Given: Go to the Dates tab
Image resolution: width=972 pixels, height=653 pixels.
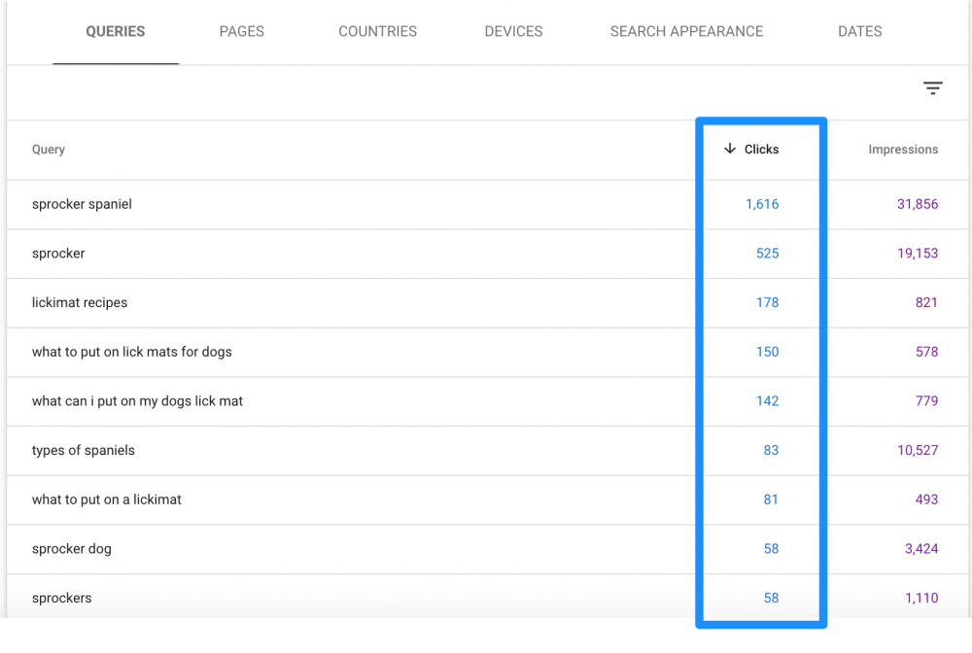Looking at the screenshot, I should pyautogui.click(x=859, y=32).
